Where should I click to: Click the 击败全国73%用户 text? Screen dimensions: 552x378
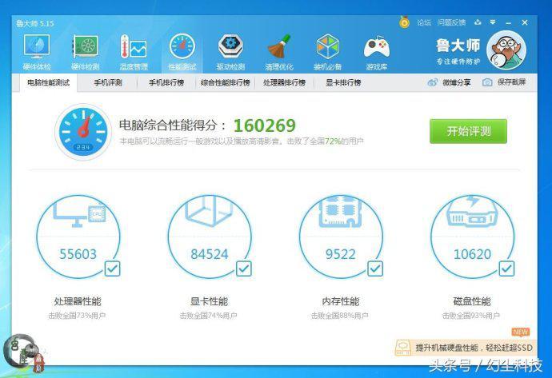77,316
